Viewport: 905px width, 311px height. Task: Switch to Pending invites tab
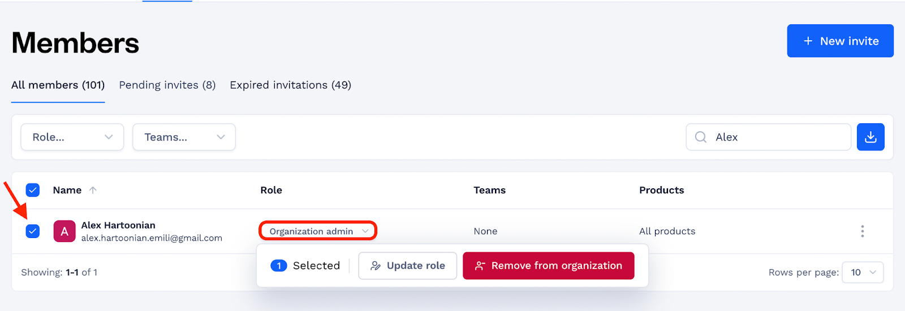(167, 85)
